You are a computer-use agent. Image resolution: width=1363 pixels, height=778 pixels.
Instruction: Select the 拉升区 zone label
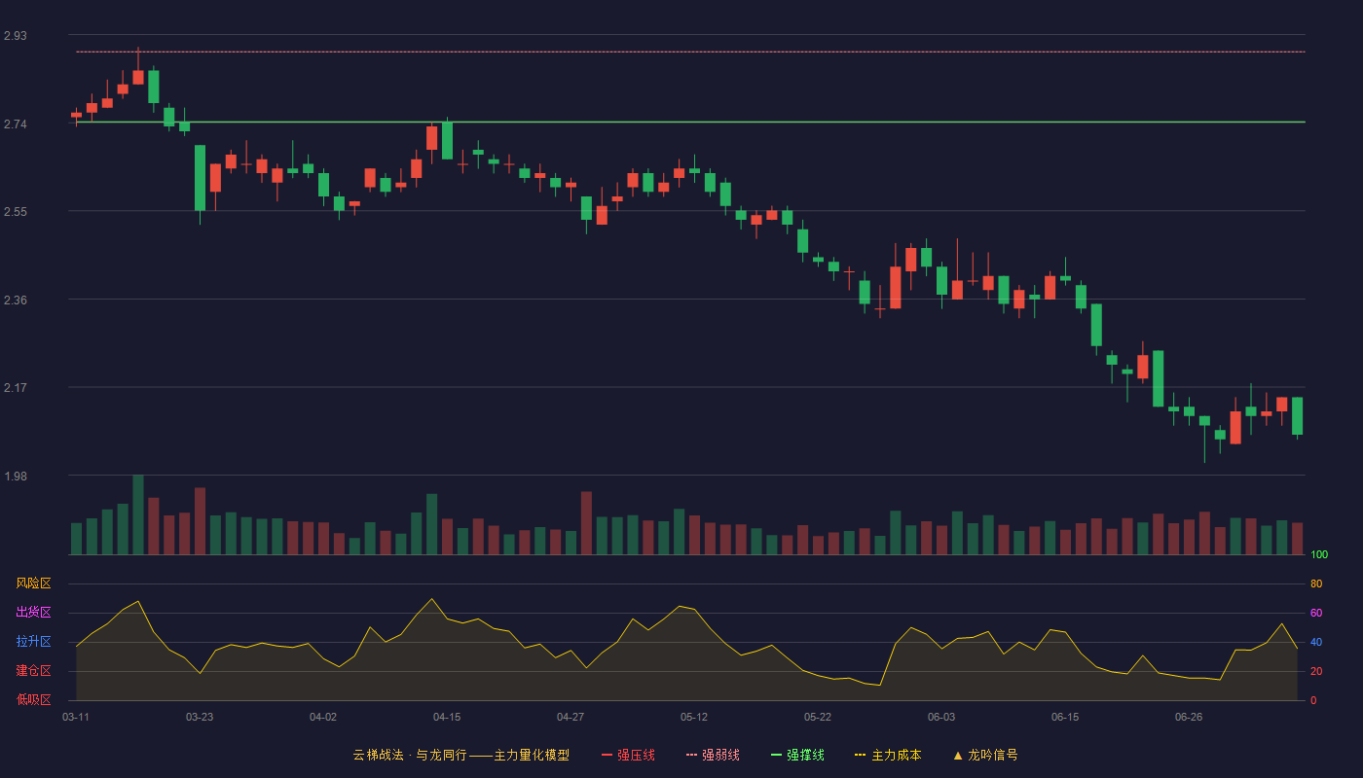(33, 642)
